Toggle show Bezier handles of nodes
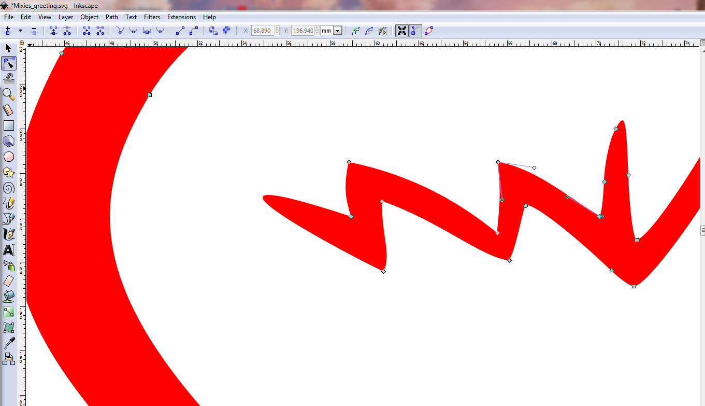Viewport: 705px width, 406px height. [x=415, y=31]
